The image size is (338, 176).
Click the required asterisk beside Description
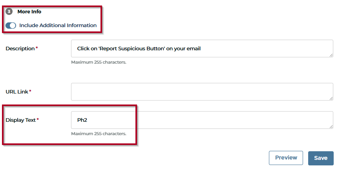pos(37,48)
